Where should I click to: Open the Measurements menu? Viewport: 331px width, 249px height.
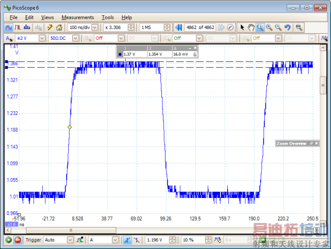click(x=78, y=17)
